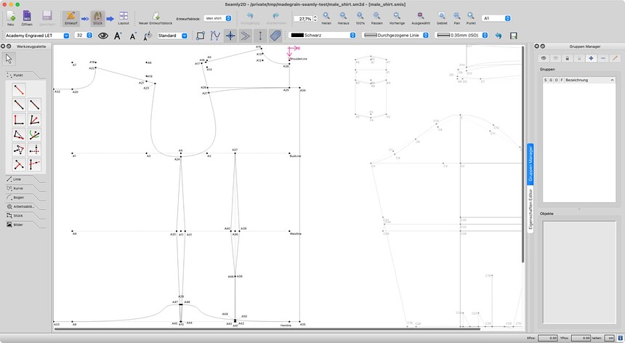Pick the perpendicular right-angle point tool
Viewport: 625px width, 343px height.
tap(19, 119)
